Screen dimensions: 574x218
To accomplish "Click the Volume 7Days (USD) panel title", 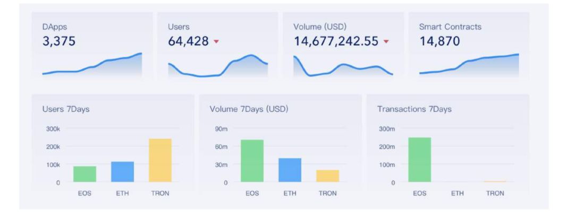I will click(249, 109).
